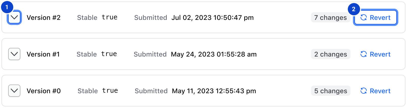408x110 pixels.
Task: Click the blue step 2 marker badge
Action: tap(354, 9)
